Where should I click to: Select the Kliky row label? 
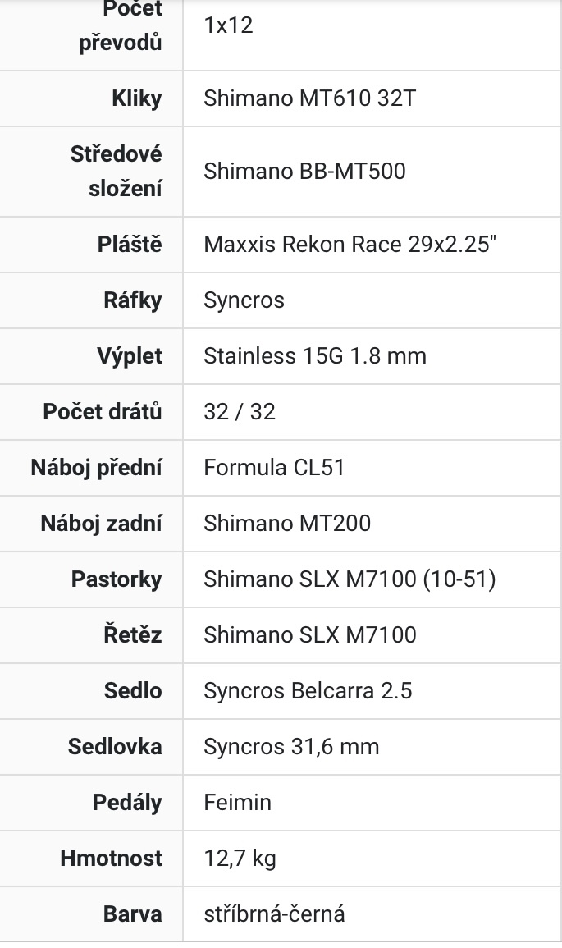pos(137,98)
